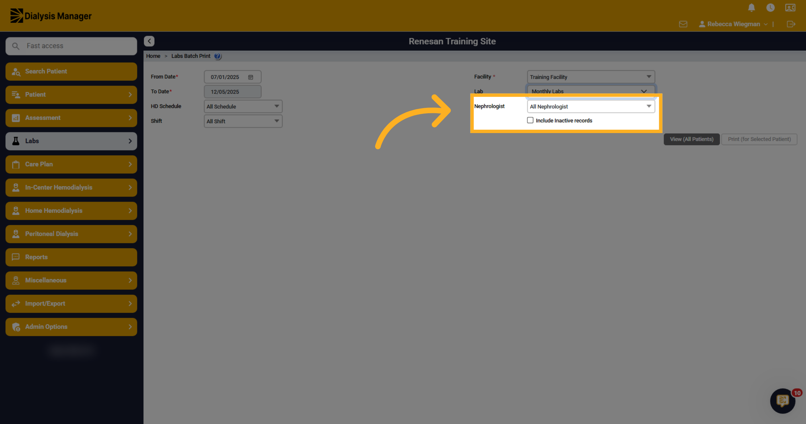Open the help question mark icon

click(x=218, y=56)
